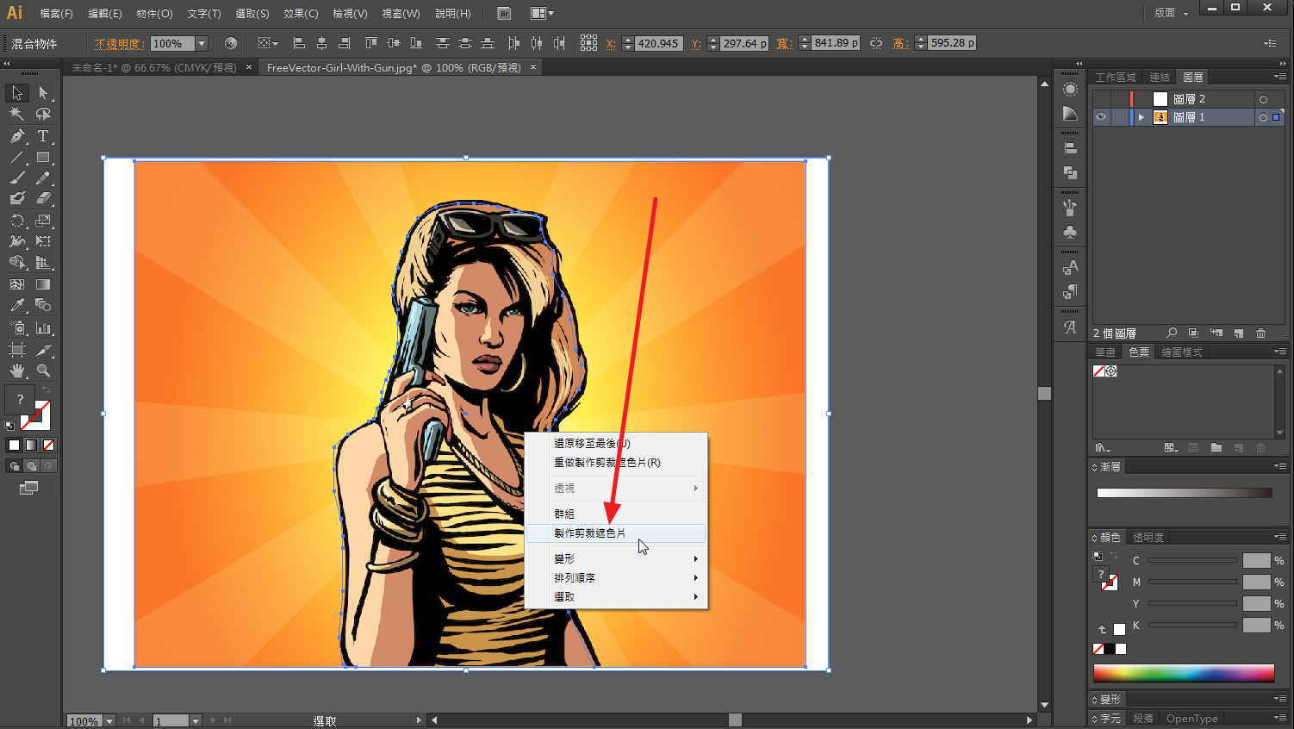
Task: Click horizontal align left icon in control bar
Action: (299, 43)
